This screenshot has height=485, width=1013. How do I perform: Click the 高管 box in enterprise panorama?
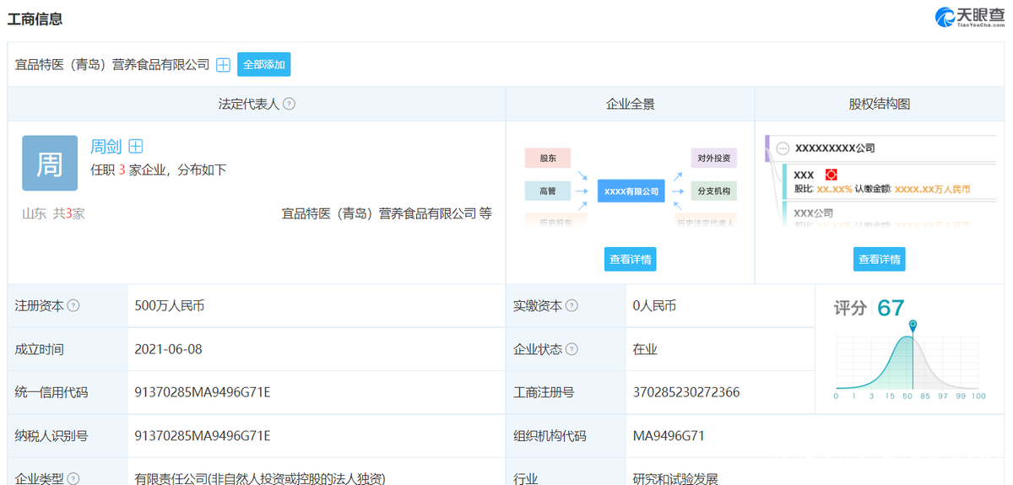pyautogui.click(x=548, y=191)
